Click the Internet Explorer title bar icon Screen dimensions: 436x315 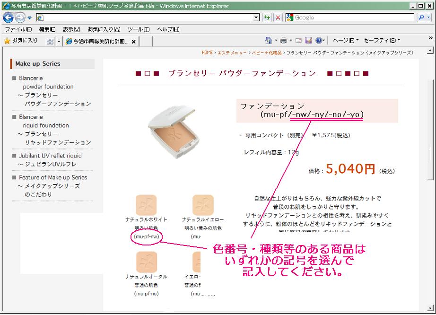[x=6, y=6]
